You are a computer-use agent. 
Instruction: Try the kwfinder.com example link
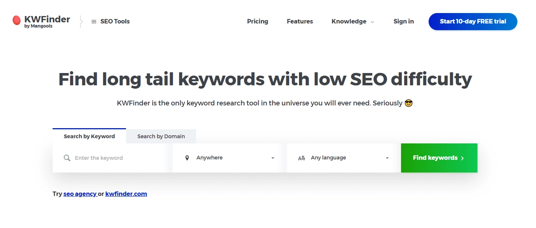tap(126, 194)
